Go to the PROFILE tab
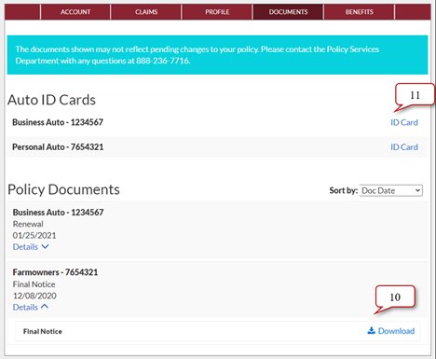 (x=217, y=12)
